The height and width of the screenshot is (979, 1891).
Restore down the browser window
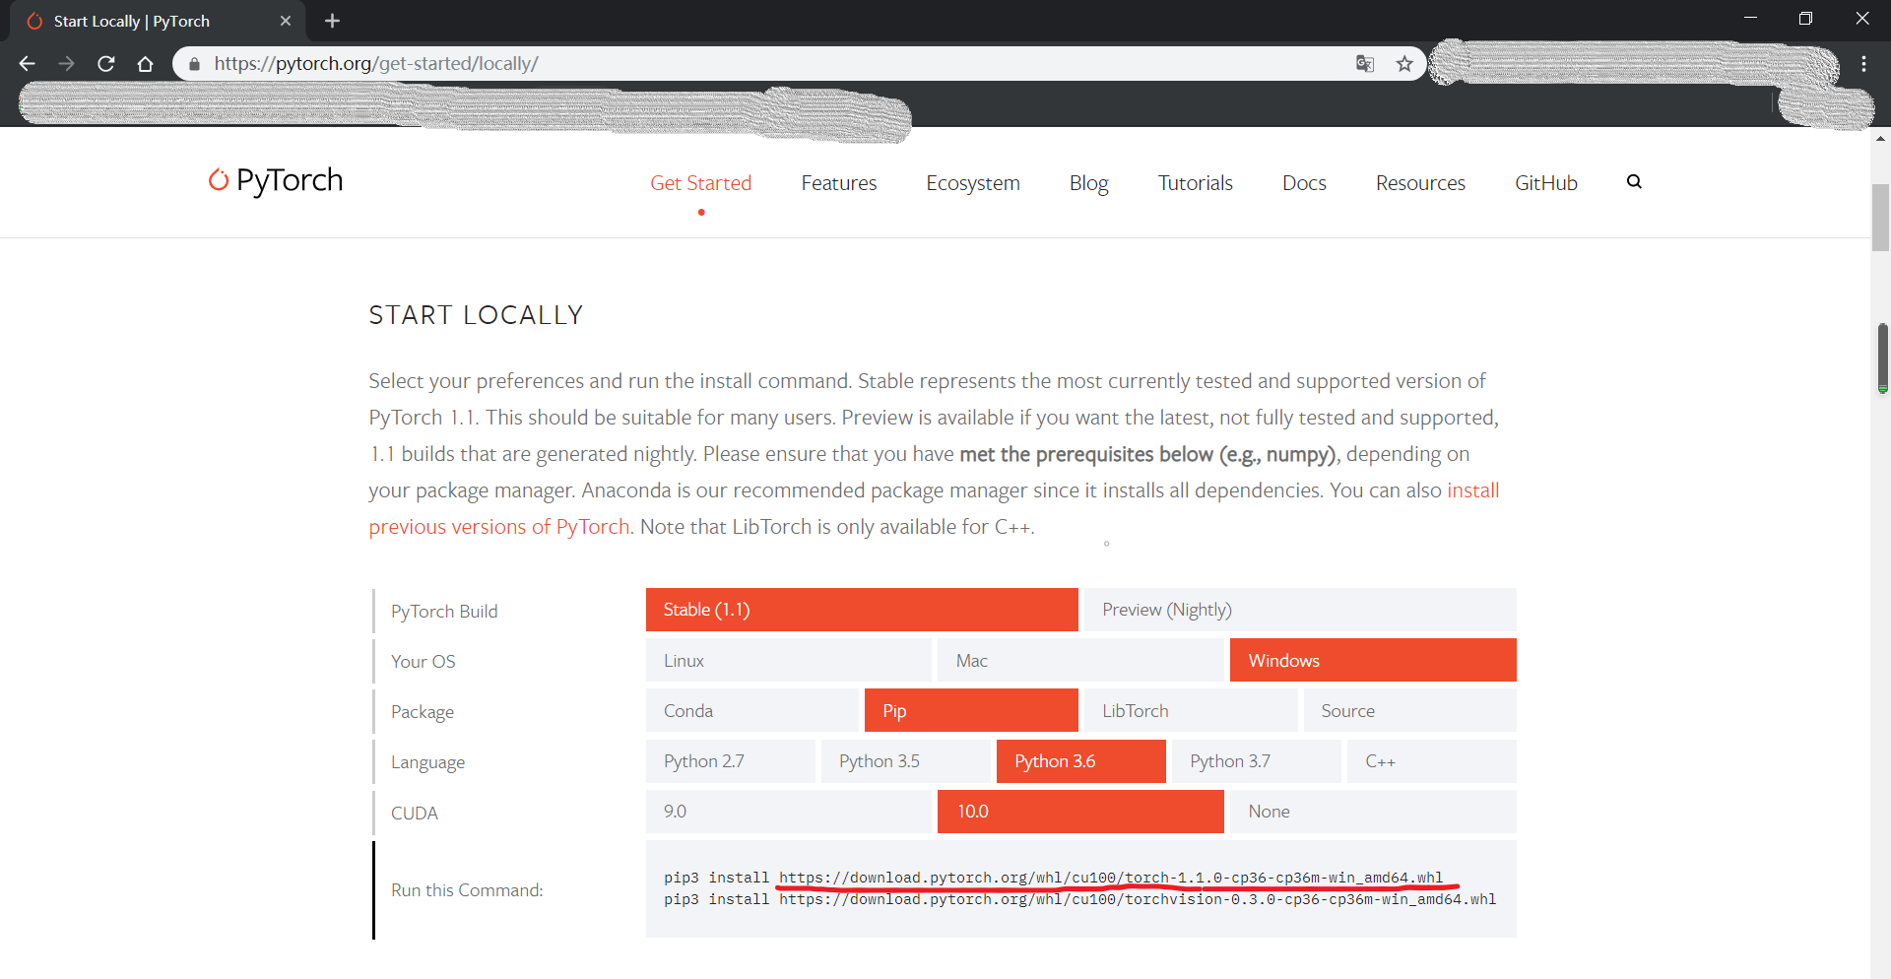1805,18
